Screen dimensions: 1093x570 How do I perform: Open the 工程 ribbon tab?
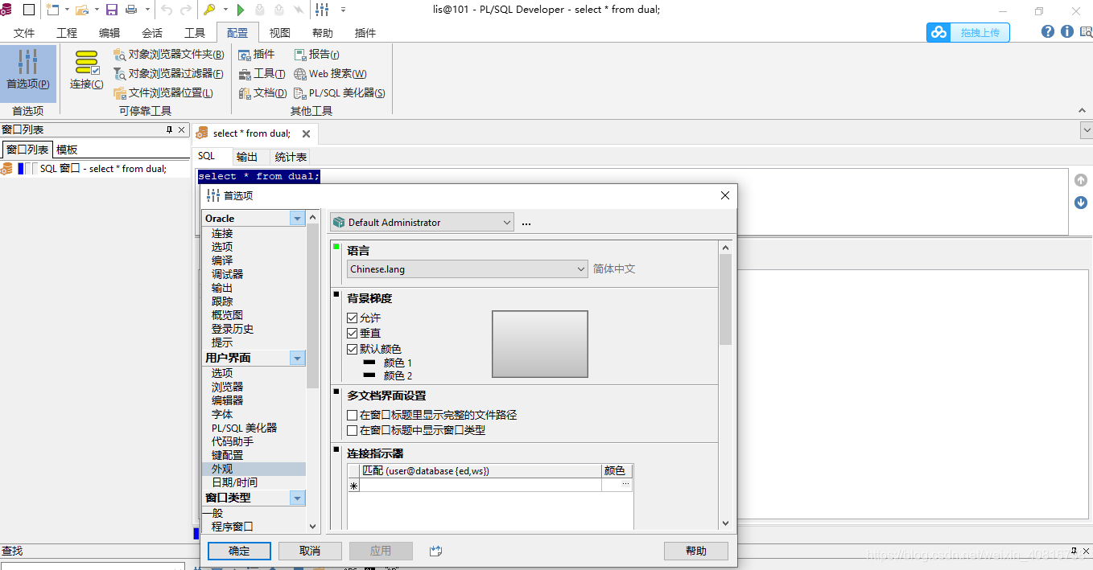[67, 33]
